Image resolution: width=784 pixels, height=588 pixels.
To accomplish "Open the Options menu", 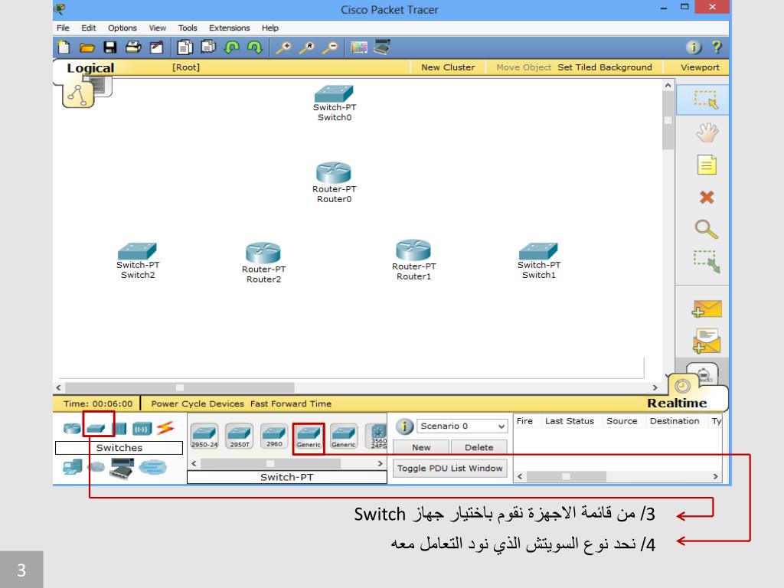I will click(122, 28).
